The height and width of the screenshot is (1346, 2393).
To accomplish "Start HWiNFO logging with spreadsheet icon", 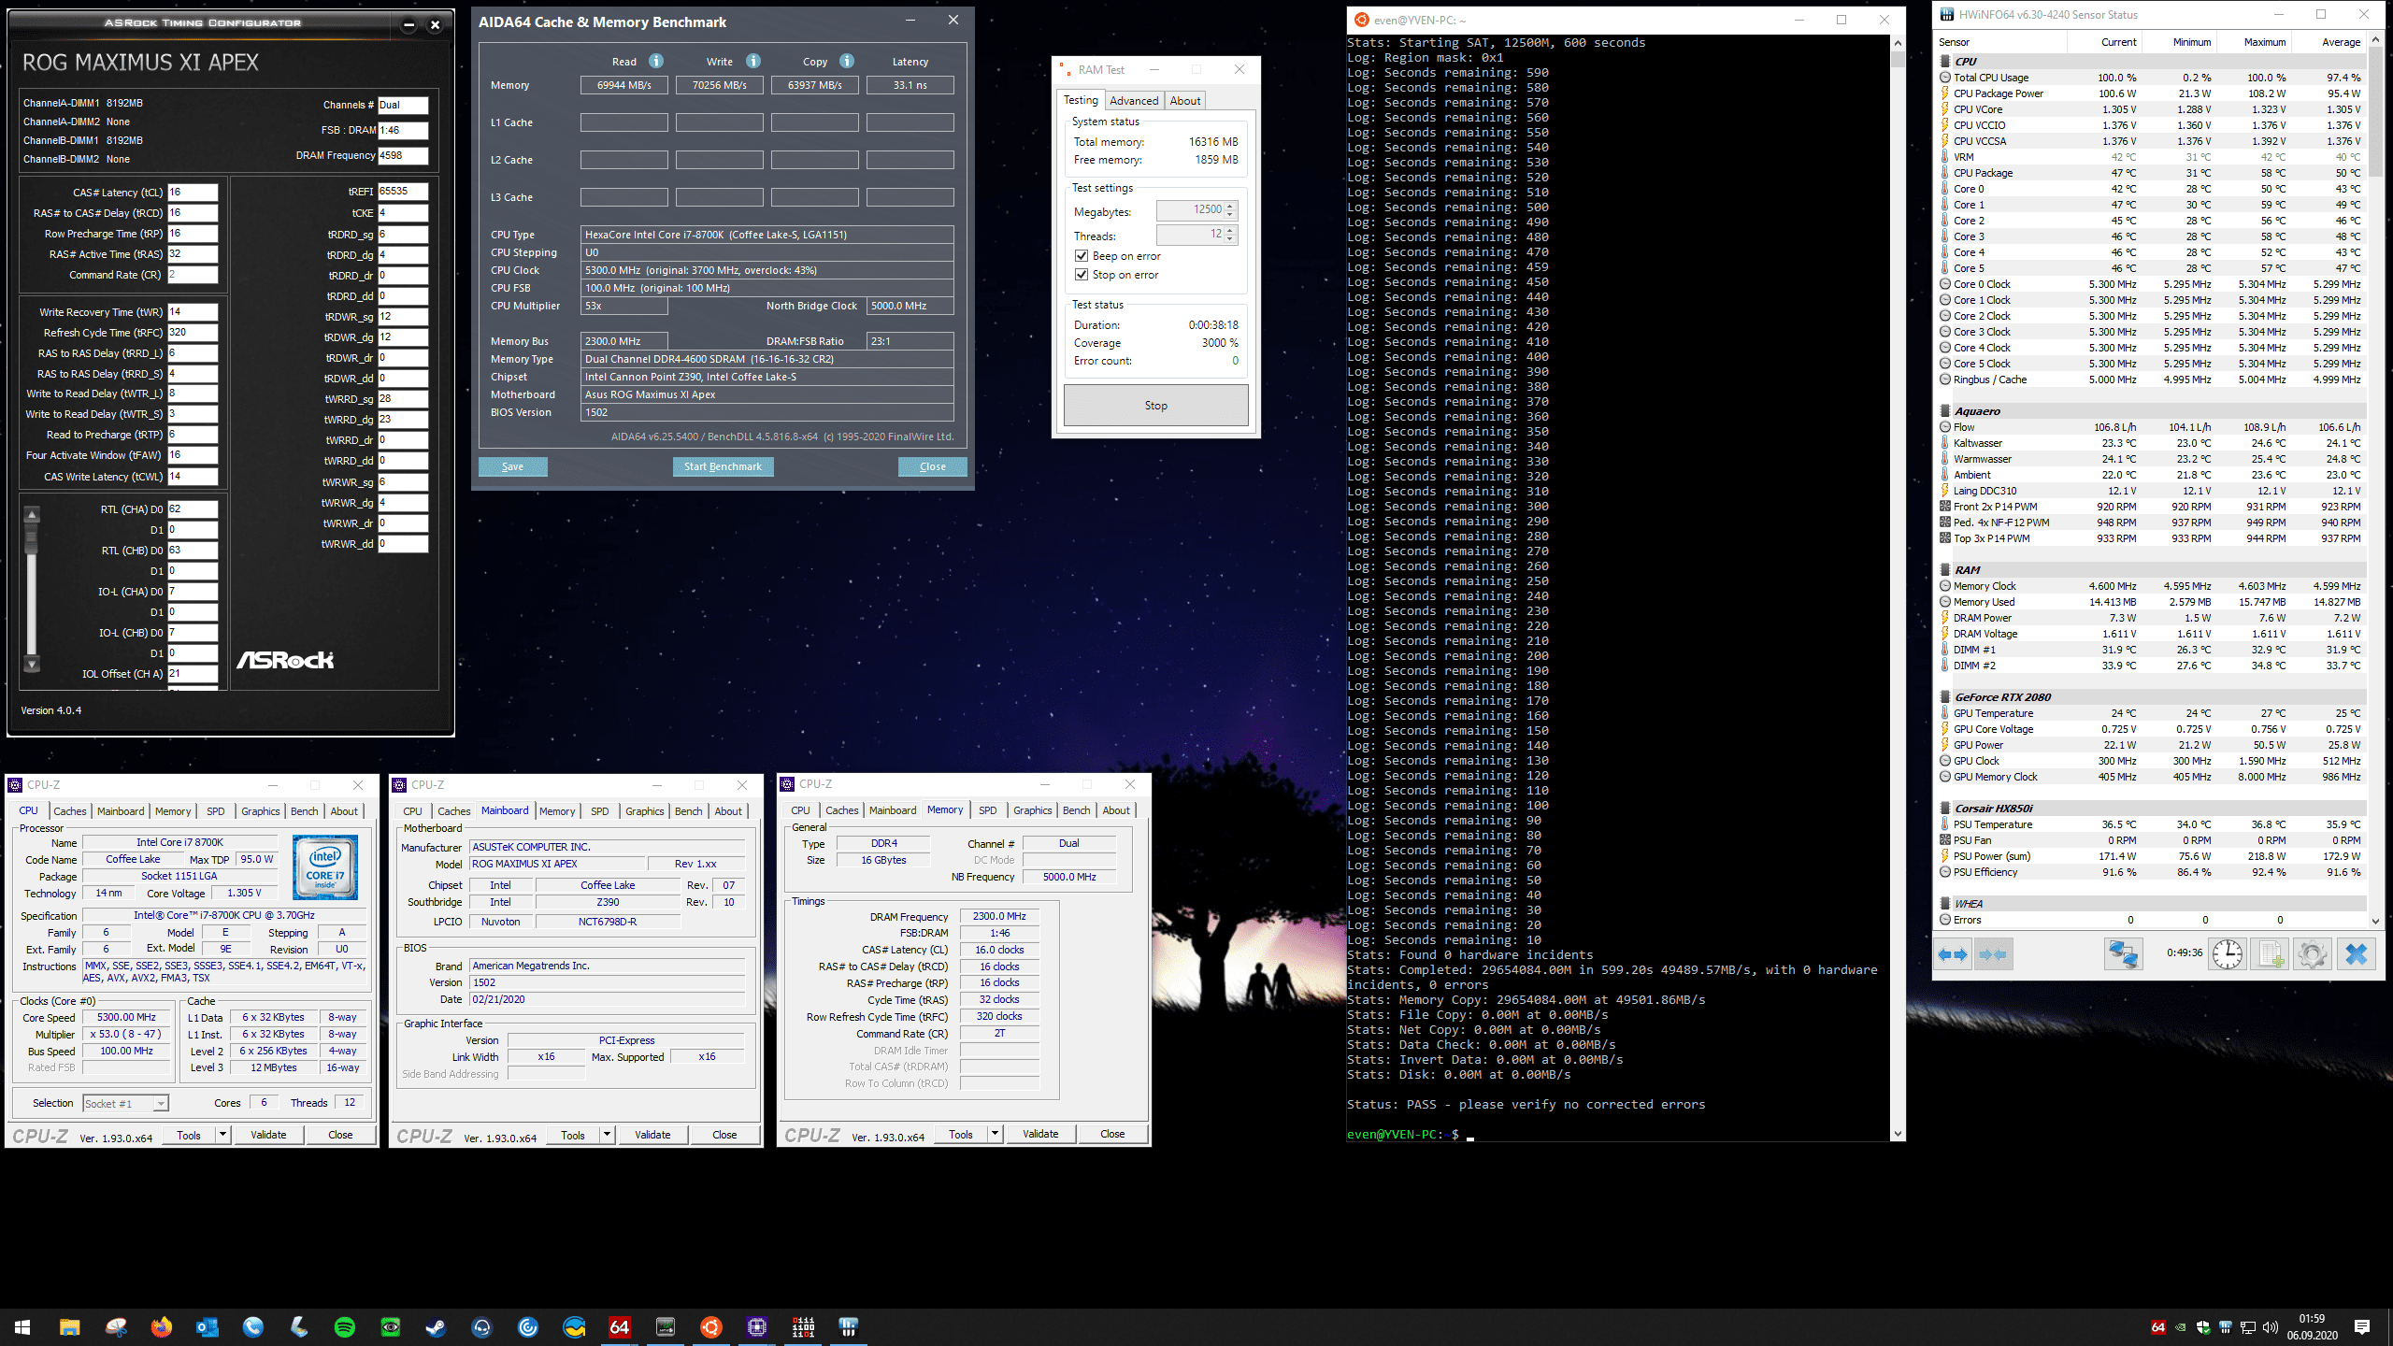I will (2270, 954).
